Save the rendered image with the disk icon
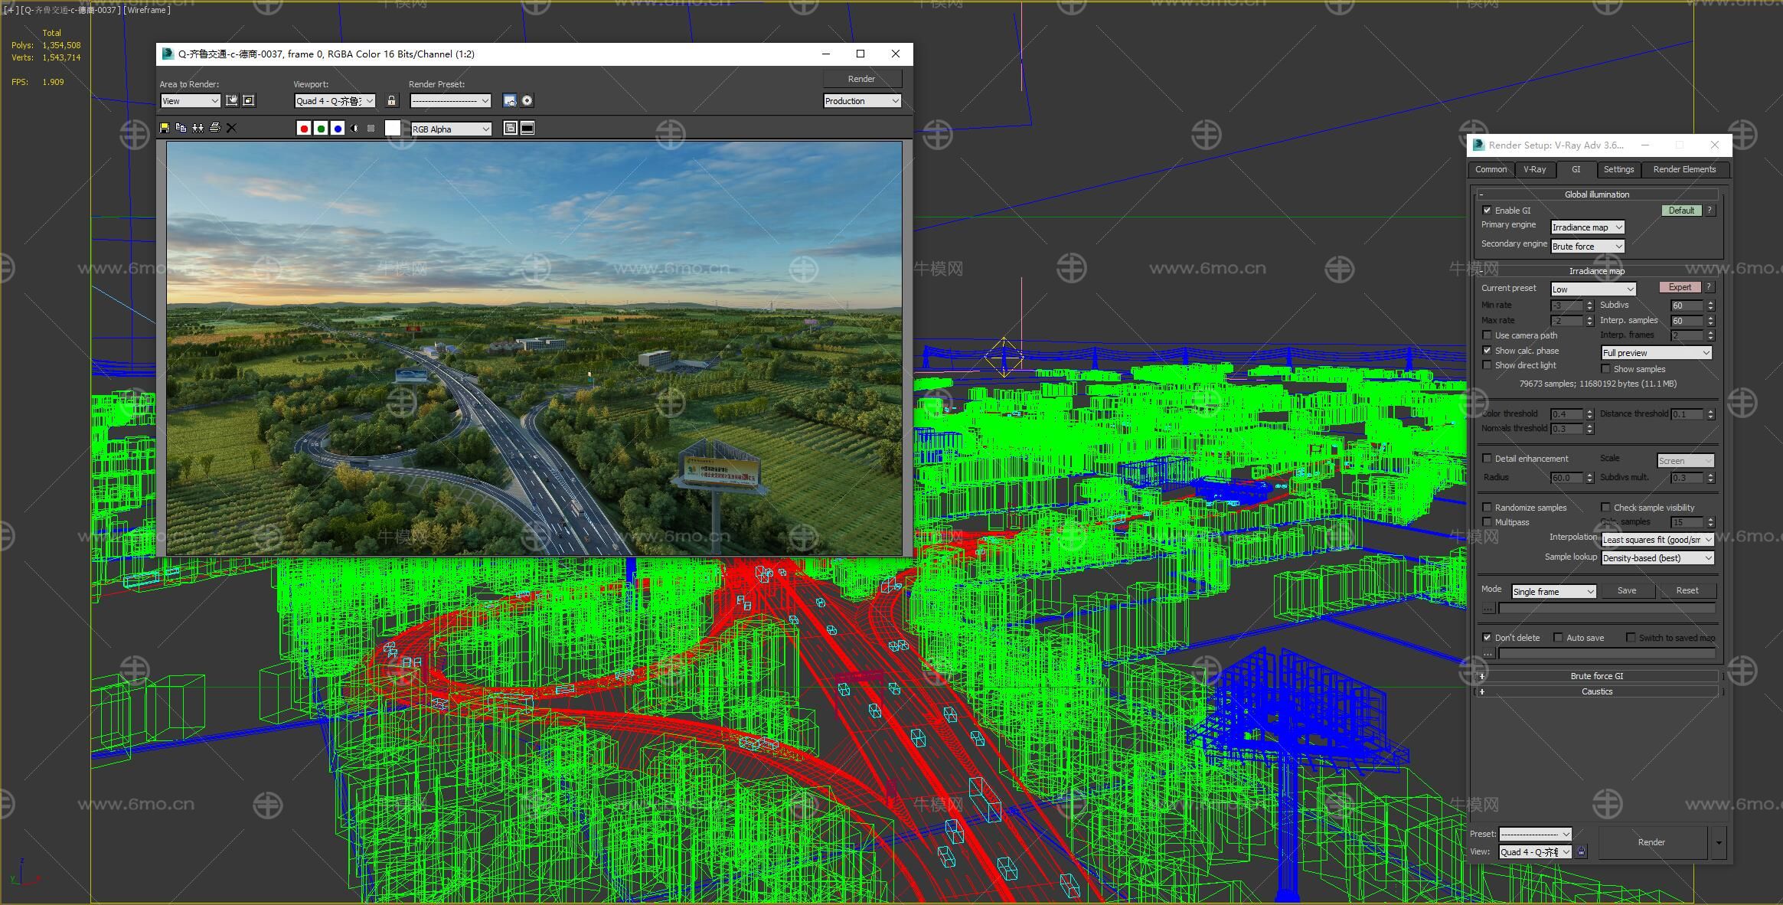The width and height of the screenshot is (1783, 905). (164, 128)
